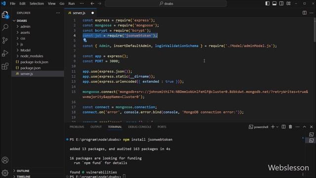Open package-lock.json file
This screenshot has width=316, height=178.
[x=38, y=62]
